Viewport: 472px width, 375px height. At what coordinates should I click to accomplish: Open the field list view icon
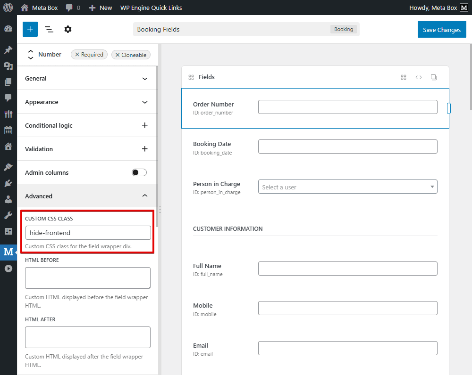pyautogui.click(x=49, y=29)
